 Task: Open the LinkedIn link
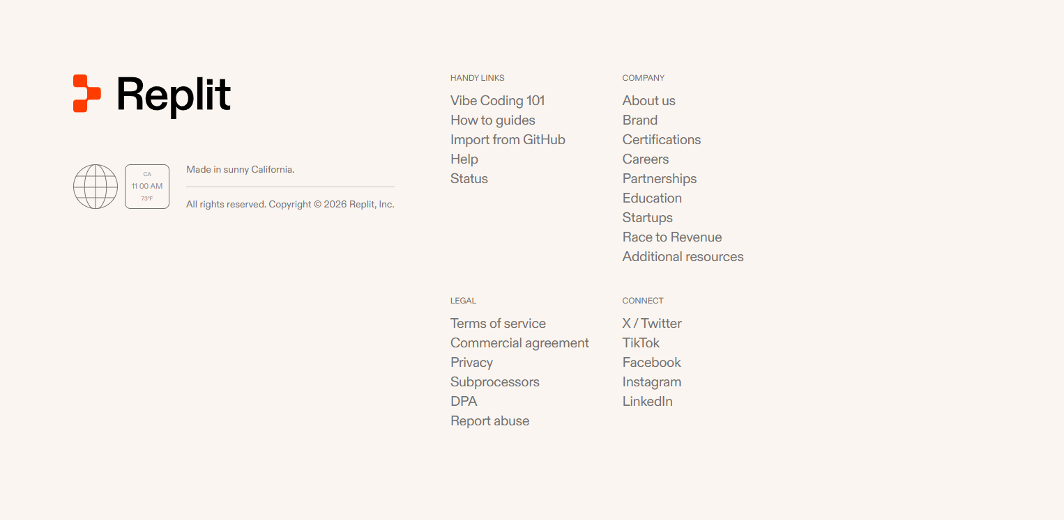pyautogui.click(x=648, y=401)
